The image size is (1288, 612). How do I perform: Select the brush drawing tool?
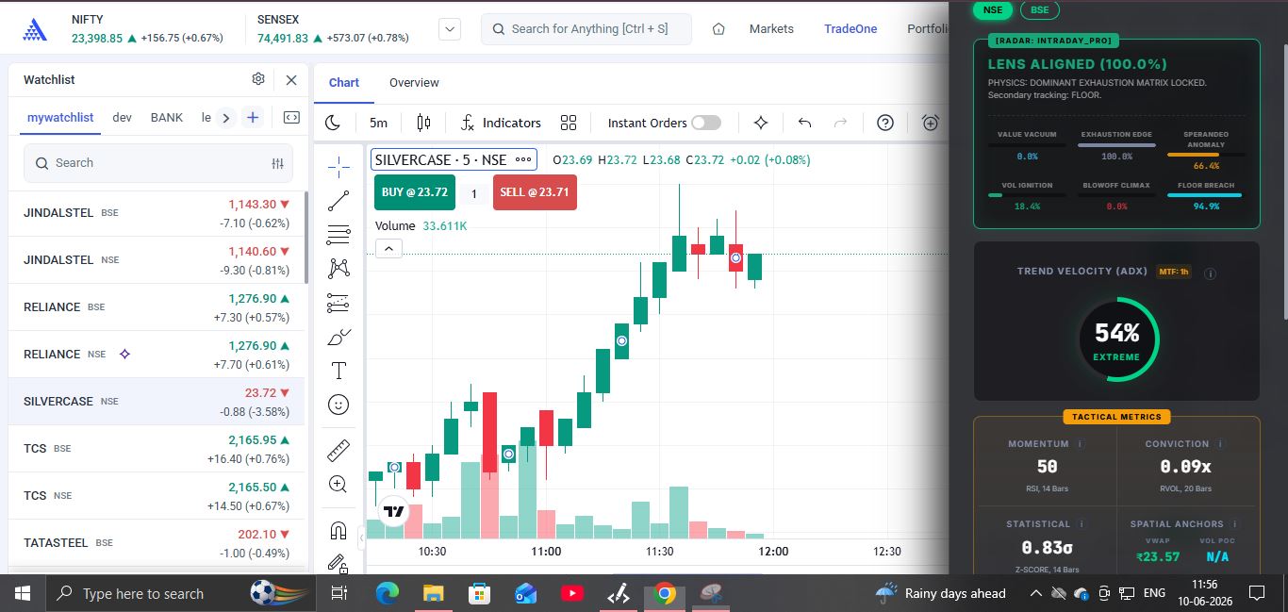[x=339, y=337]
